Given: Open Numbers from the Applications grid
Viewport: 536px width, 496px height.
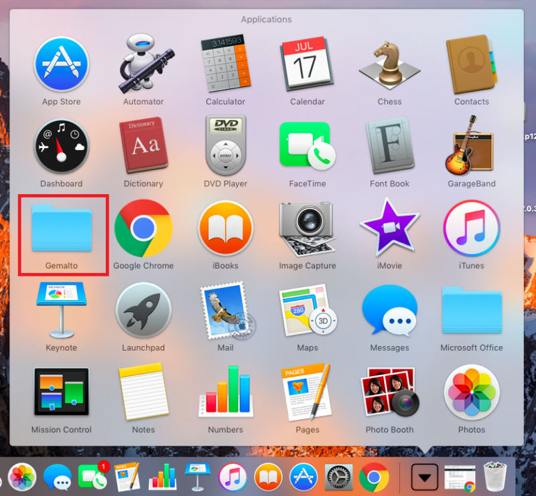Looking at the screenshot, I should click(226, 392).
